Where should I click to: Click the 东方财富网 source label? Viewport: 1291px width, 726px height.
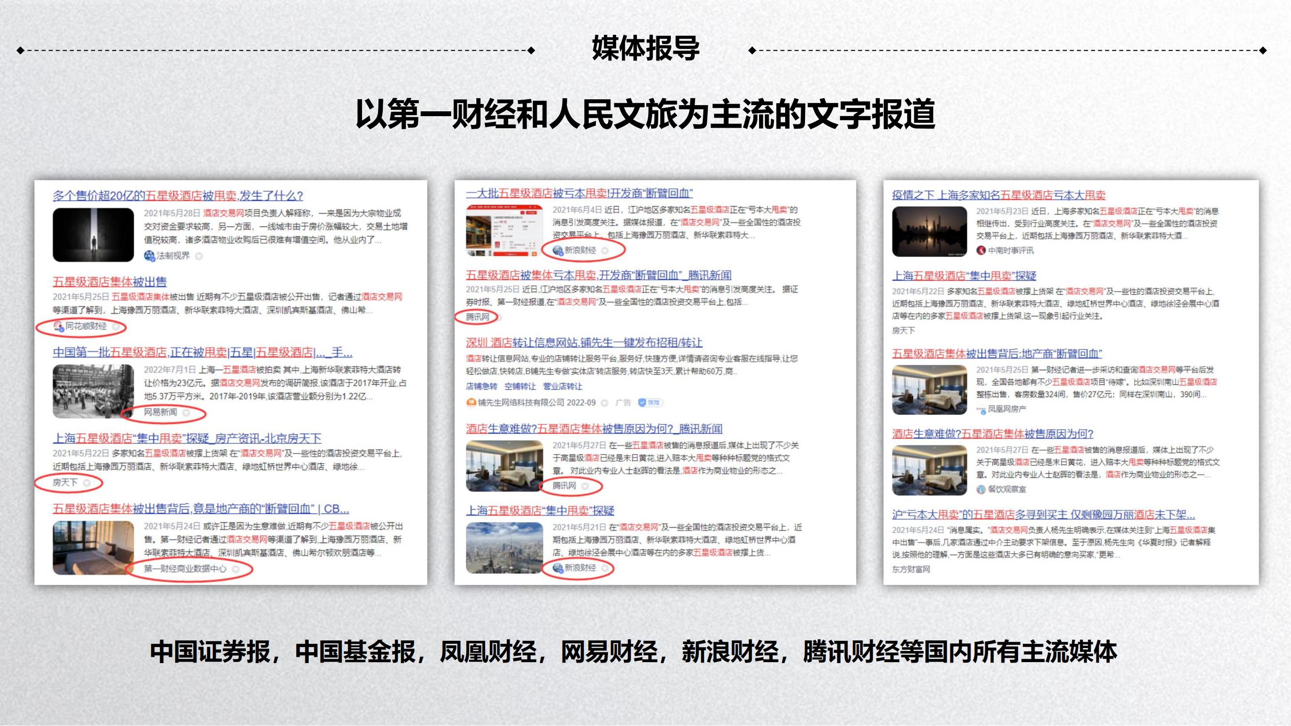[x=911, y=569]
